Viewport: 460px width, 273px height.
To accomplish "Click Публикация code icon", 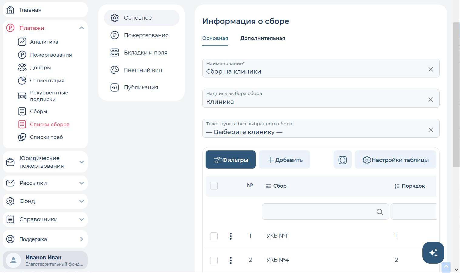I will click(x=115, y=87).
